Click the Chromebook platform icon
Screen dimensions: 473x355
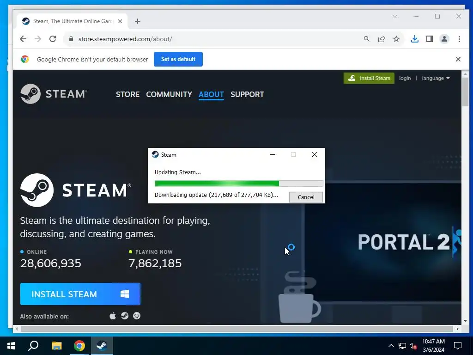click(137, 316)
